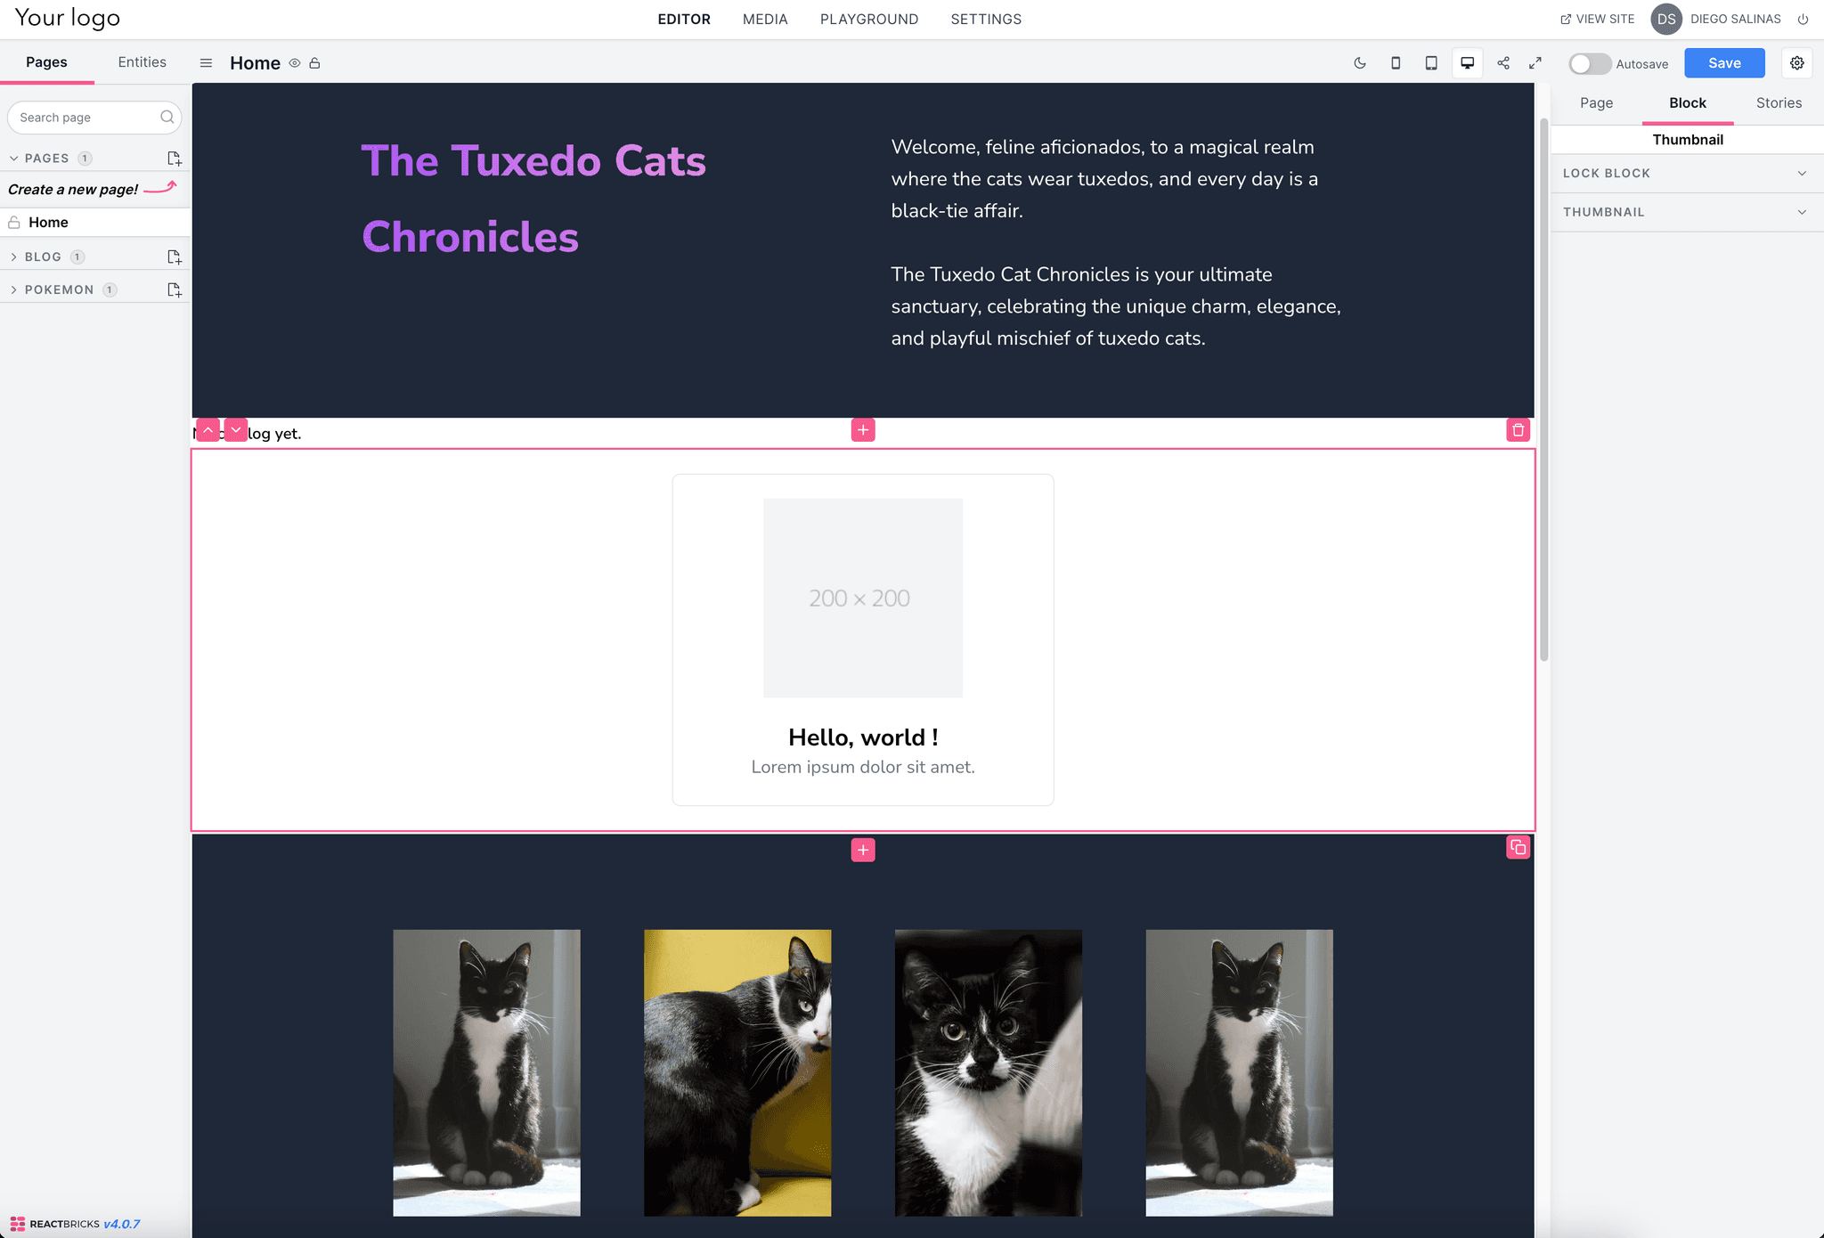Click the settings gear icon on right panel
Image resolution: width=1824 pixels, height=1238 pixels.
click(1796, 62)
